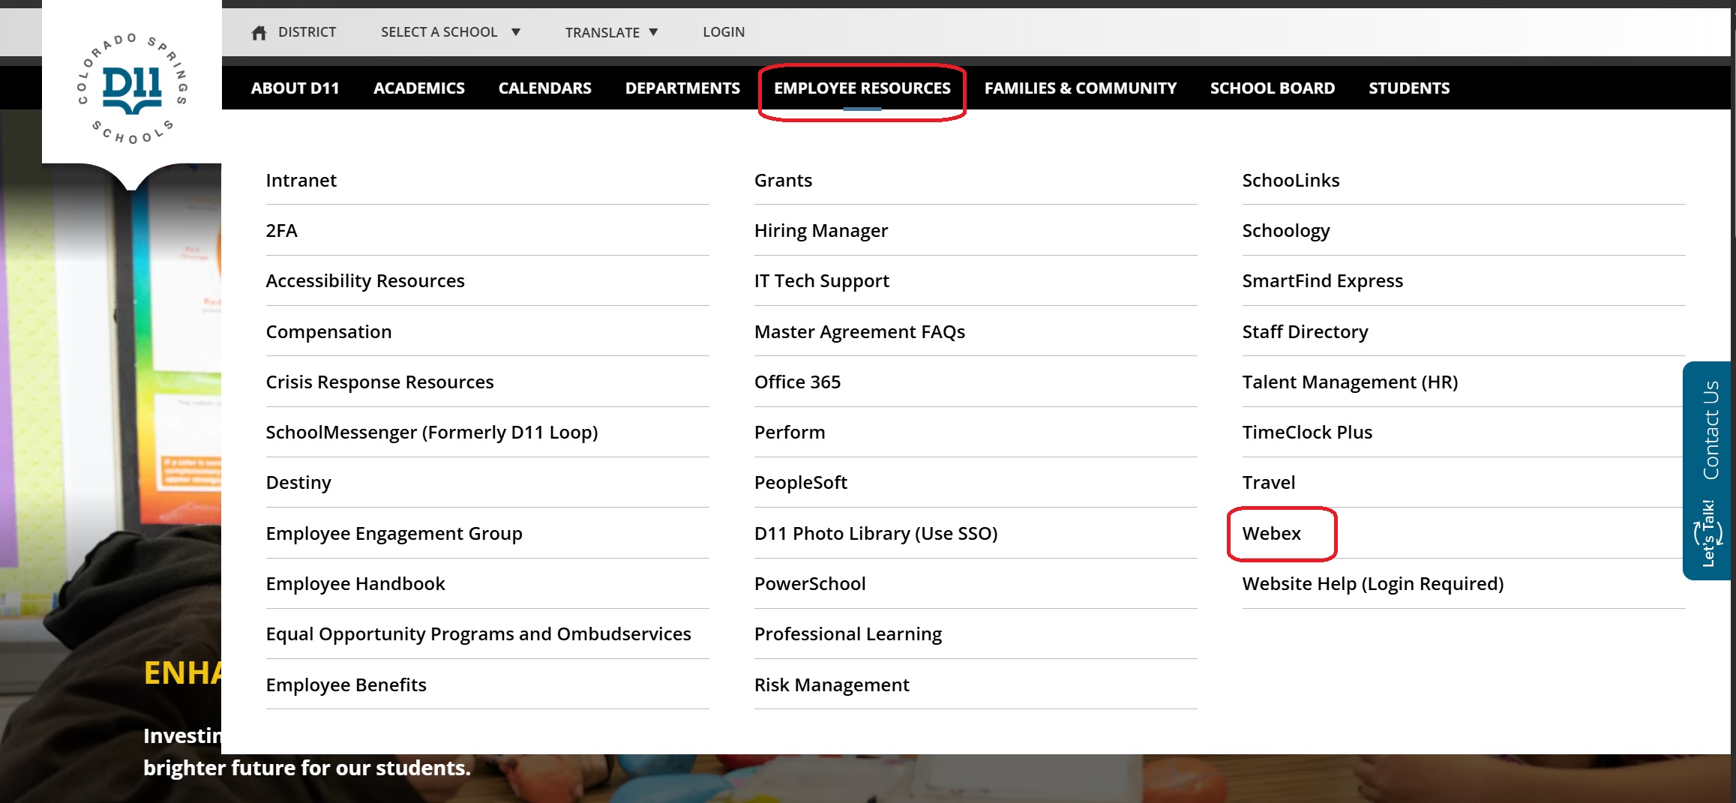Click the home icon beside District

tap(259, 32)
